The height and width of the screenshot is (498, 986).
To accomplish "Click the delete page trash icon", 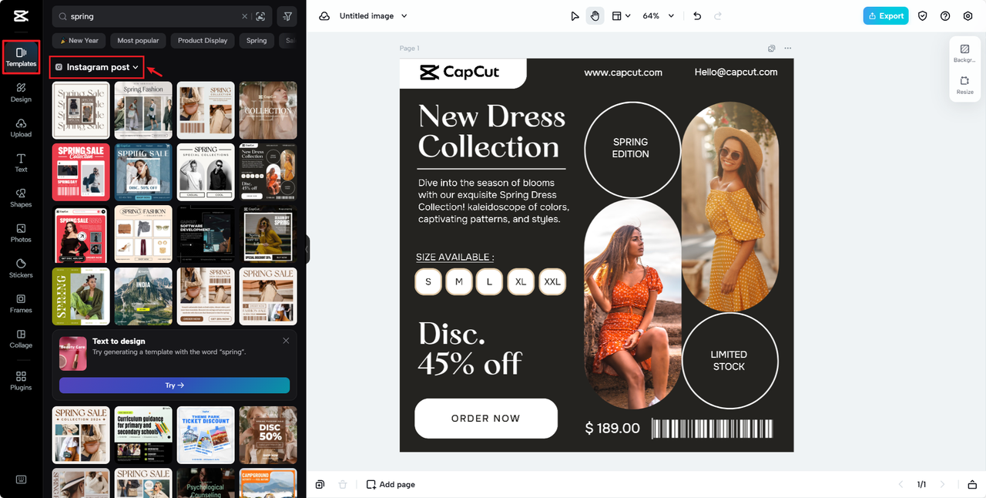I will coord(343,485).
